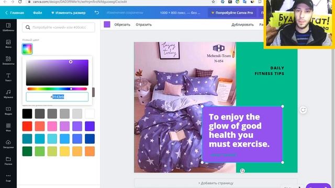Open the Templates sidebar panel
The width and height of the screenshot is (335, 188).
[8, 27]
